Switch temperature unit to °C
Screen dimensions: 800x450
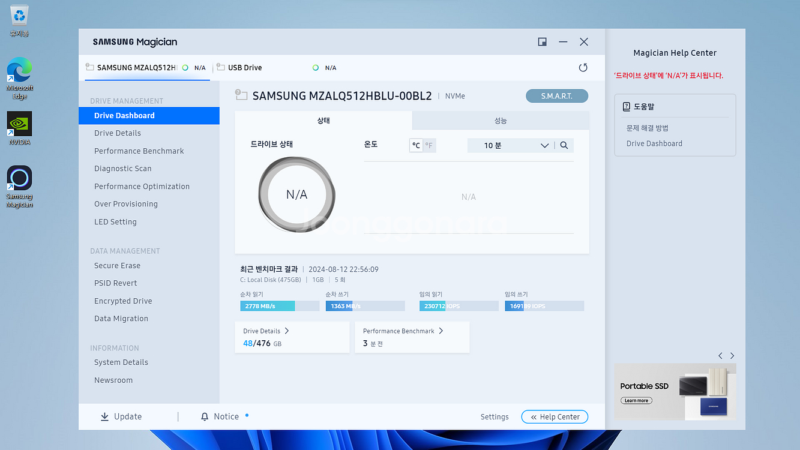416,145
